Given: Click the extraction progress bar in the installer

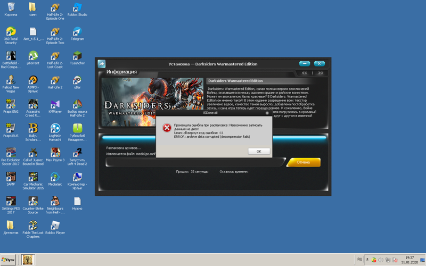Looking at the screenshot, I should coord(194,162).
